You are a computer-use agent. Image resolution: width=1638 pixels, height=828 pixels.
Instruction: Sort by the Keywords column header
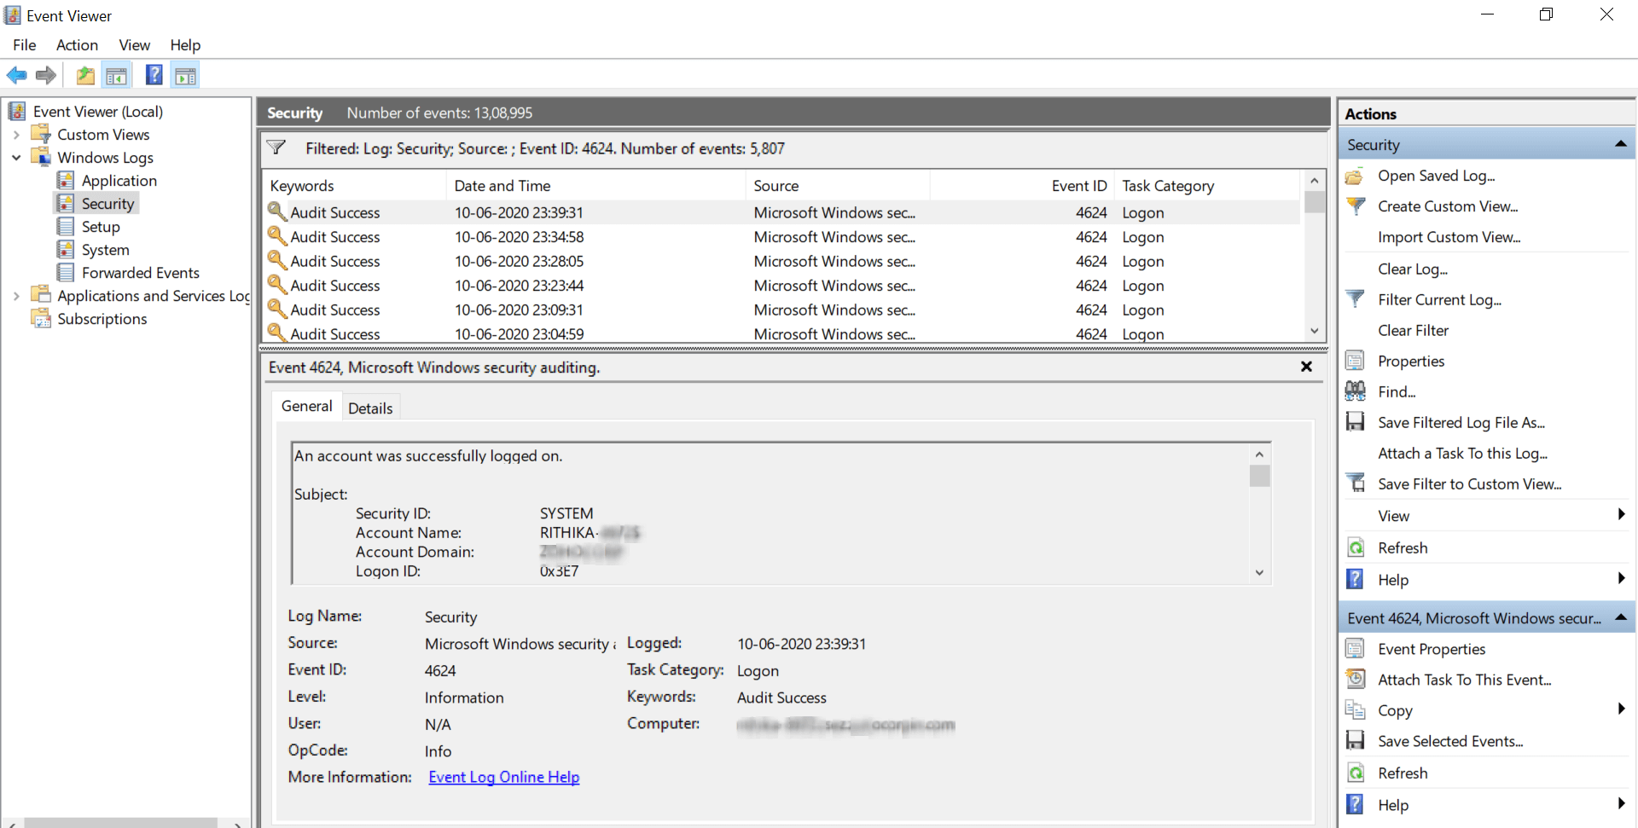click(354, 186)
